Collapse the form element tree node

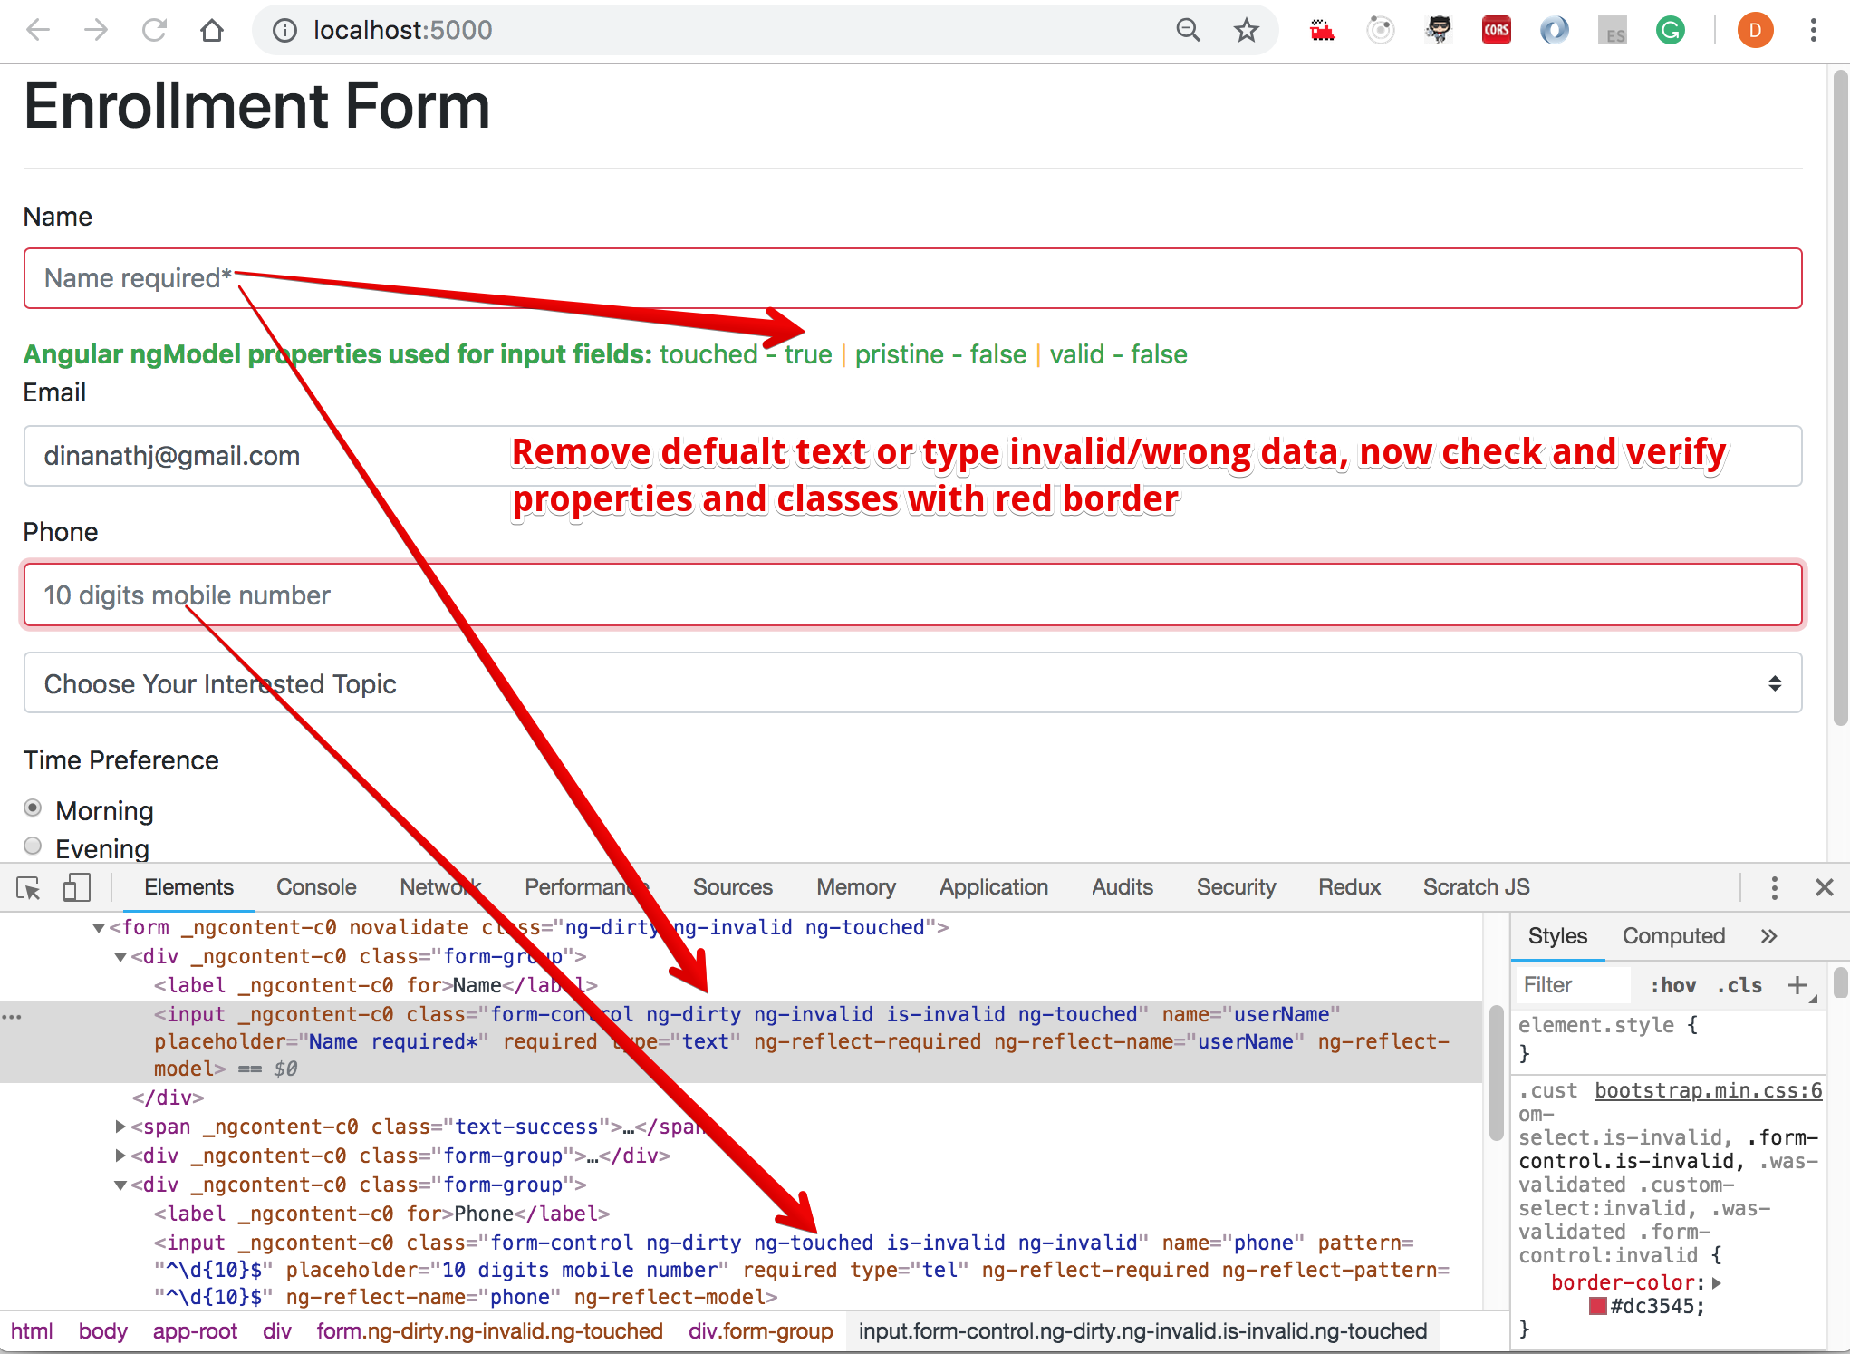(x=99, y=928)
